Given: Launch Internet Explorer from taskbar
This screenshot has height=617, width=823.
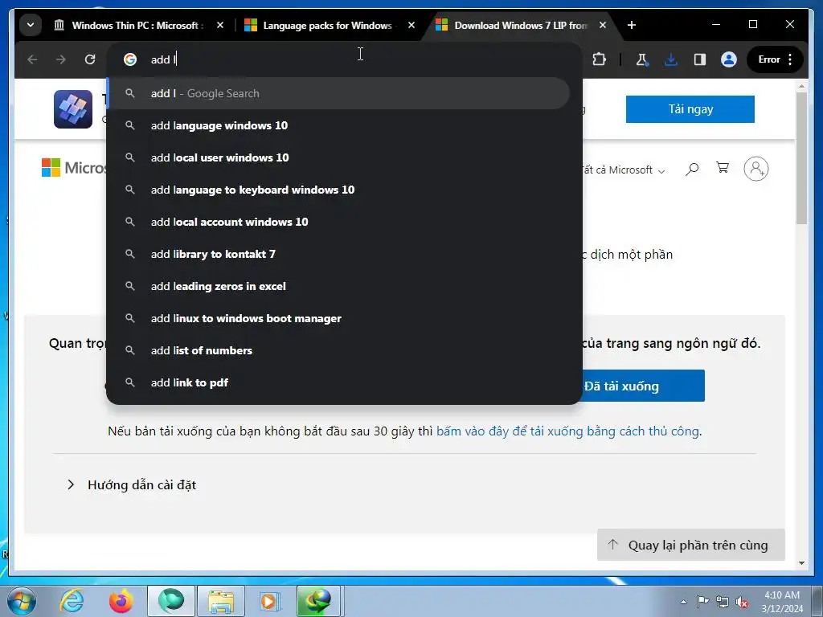Looking at the screenshot, I should tap(72, 601).
